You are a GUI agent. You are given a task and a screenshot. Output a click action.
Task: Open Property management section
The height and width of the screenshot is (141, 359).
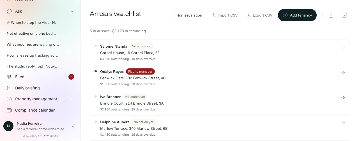[x=36, y=99]
